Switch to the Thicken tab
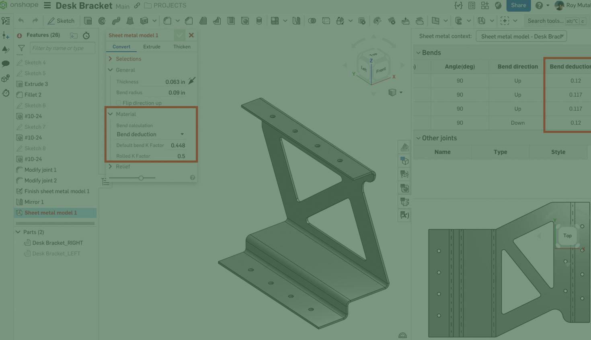The image size is (591, 340). point(182,47)
